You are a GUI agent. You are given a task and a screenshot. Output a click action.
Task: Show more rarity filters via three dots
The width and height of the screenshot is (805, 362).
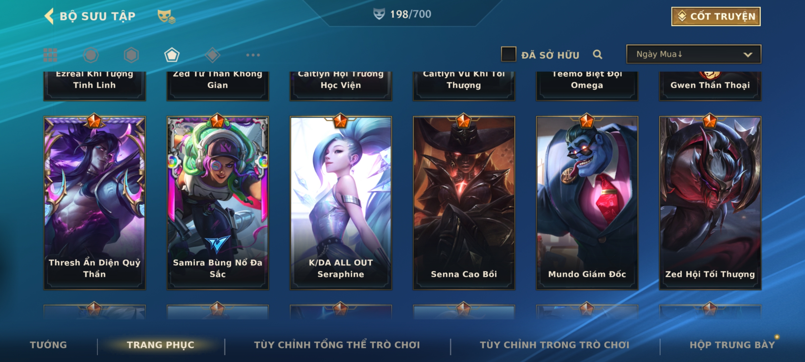click(x=253, y=55)
